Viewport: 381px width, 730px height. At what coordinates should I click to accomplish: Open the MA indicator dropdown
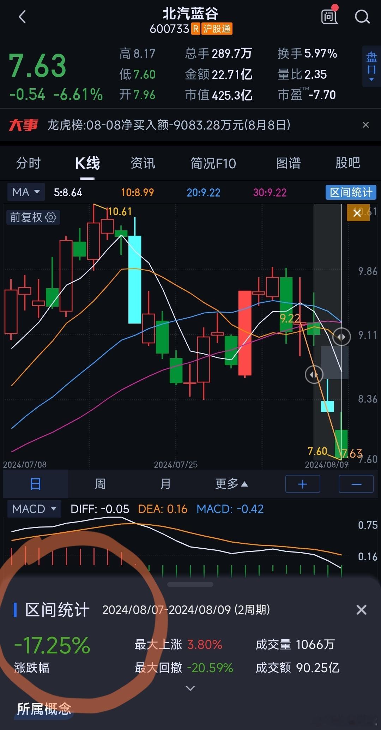coord(26,192)
